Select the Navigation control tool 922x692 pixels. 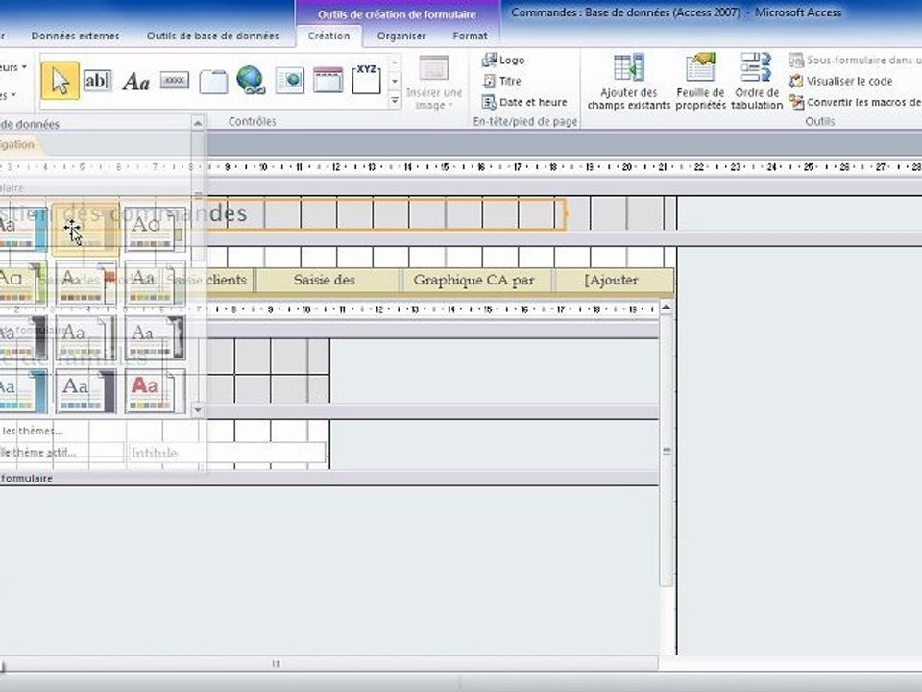tap(328, 81)
